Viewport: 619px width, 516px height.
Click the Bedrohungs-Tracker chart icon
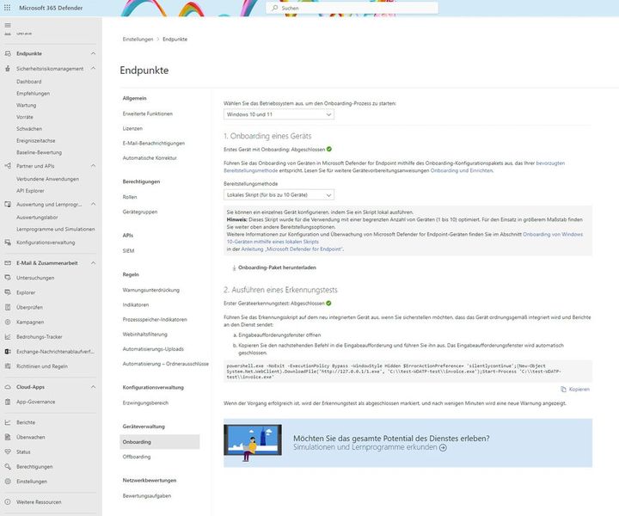[x=8, y=336]
